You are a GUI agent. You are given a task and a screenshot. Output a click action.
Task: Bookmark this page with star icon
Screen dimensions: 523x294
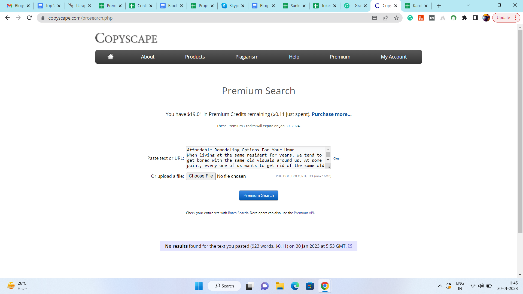tap(396, 18)
